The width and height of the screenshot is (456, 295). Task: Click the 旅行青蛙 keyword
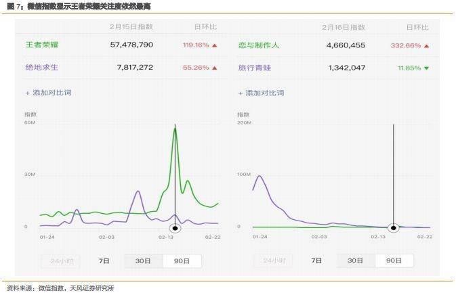[255, 68]
